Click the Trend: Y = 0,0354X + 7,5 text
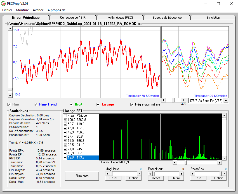Image resolution: width=238 pixels, height=194 pixels. tap(26, 143)
